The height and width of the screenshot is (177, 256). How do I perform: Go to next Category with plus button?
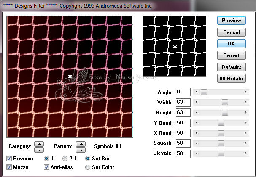pos(39,144)
